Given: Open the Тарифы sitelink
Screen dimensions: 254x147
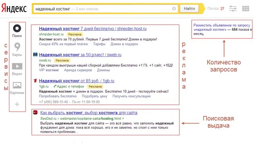Looking at the screenshot, I should point(99,44).
